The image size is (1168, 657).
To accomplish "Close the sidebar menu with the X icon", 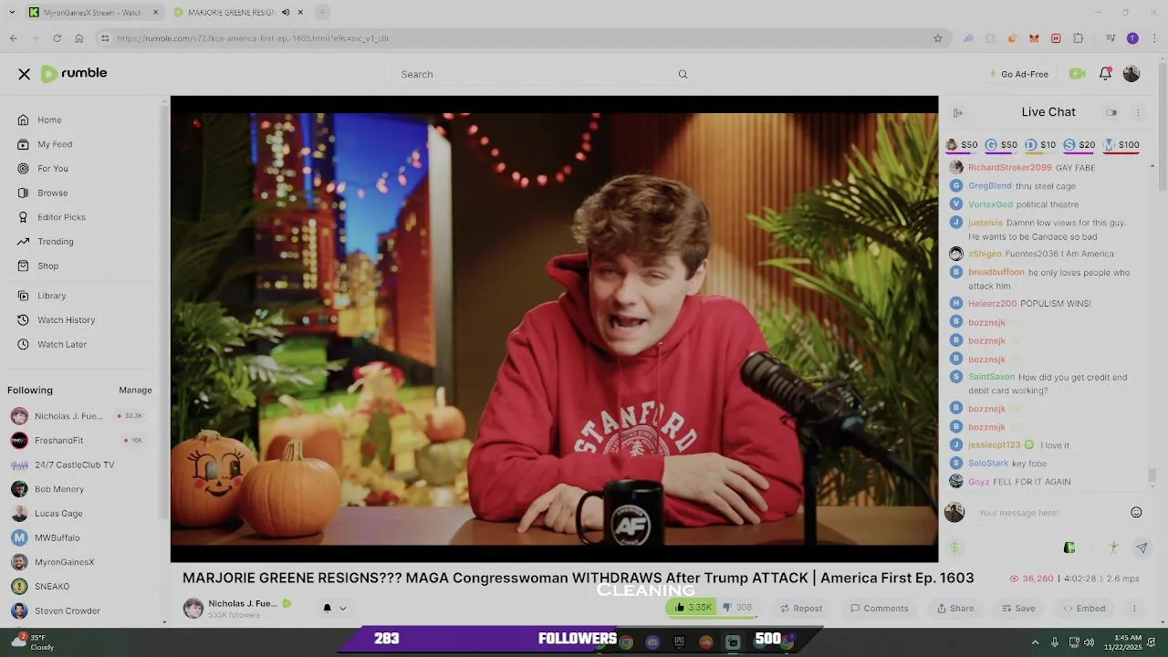I will (x=25, y=74).
